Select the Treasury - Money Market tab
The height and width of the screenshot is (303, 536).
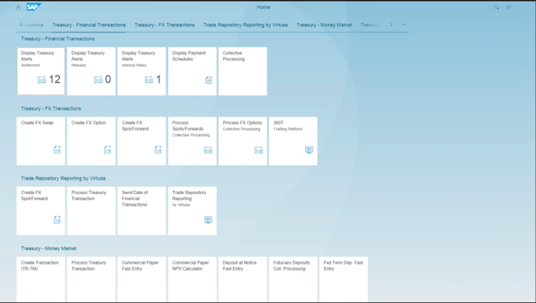coord(324,25)
